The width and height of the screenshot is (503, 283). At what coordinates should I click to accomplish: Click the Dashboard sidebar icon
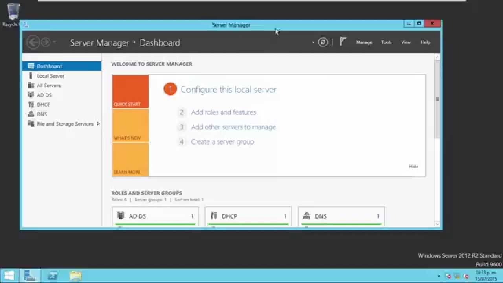pos(31,66)
